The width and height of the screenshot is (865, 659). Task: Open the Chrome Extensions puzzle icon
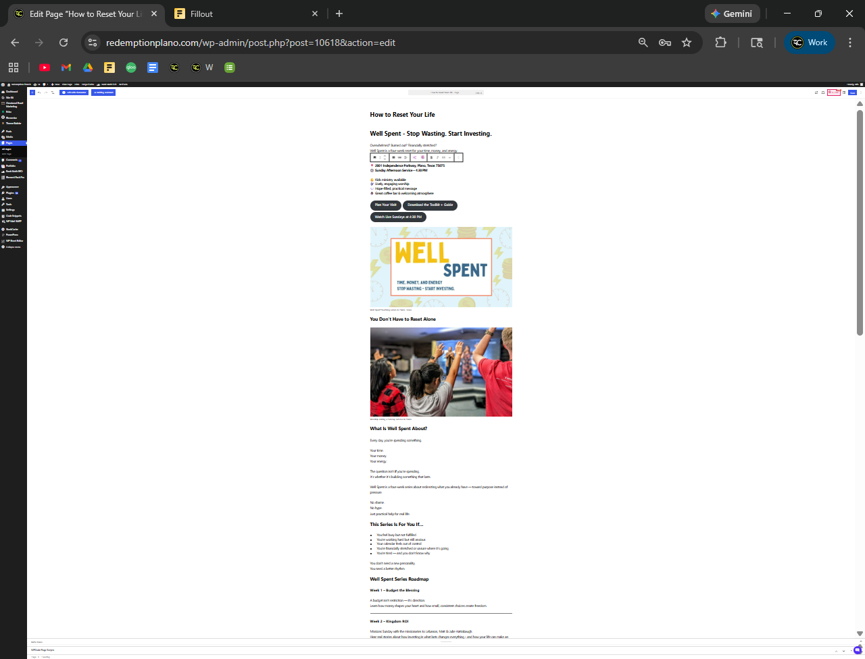coord(720,43)
